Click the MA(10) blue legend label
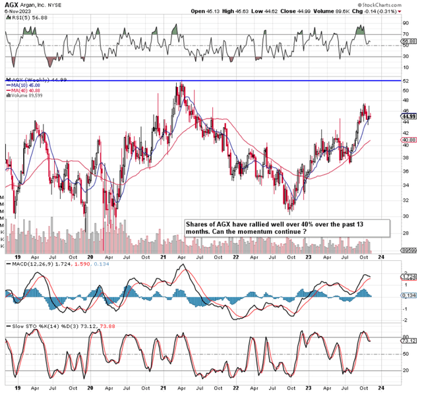Screen dimensions: 422x394 pos(23,85)
